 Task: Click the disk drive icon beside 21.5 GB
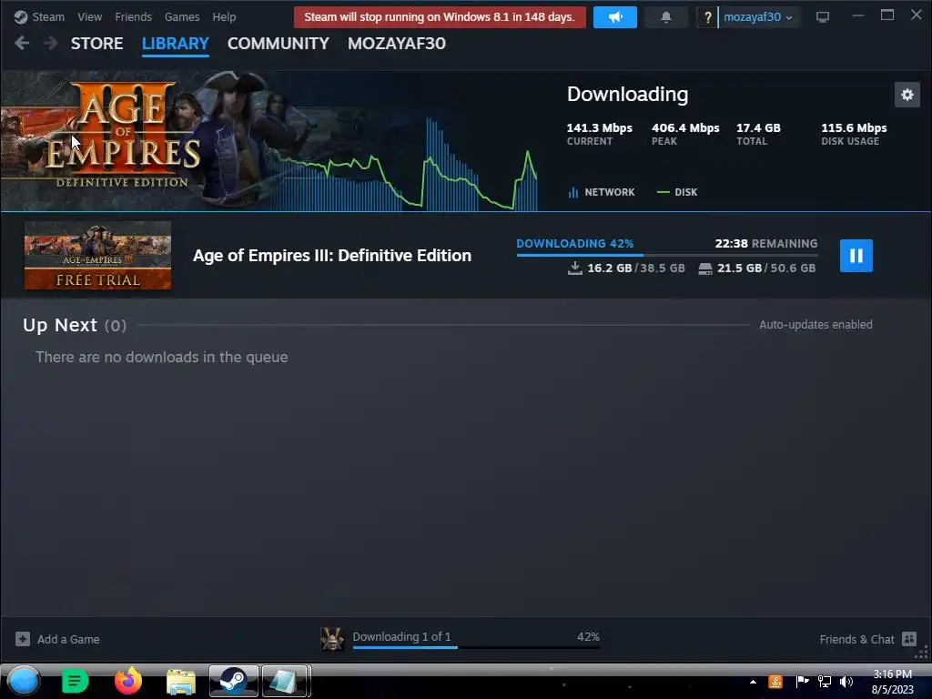[705, 268]
